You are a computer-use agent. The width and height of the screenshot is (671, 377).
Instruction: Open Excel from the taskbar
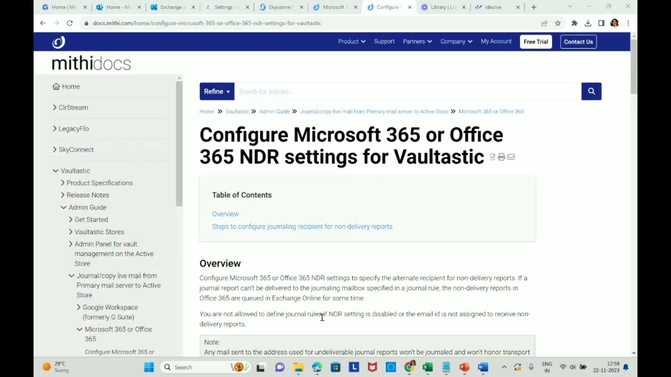tap(428, 367)
